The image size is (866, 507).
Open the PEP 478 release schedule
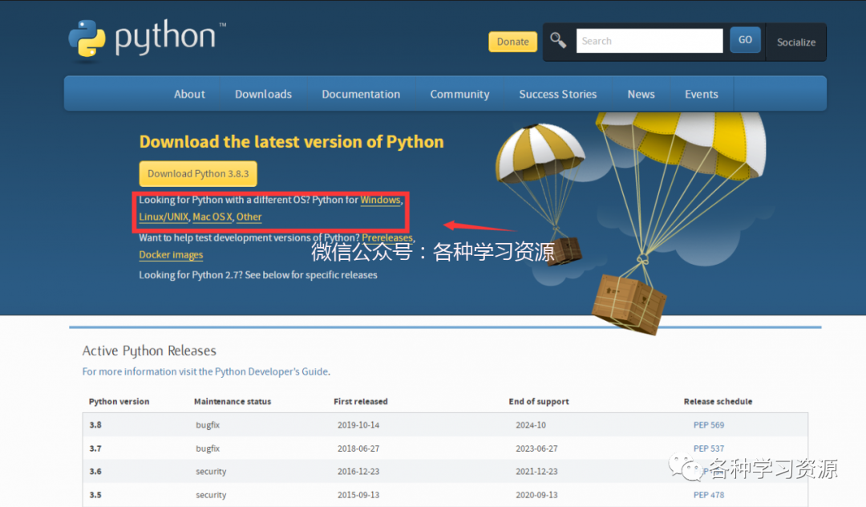709,495
